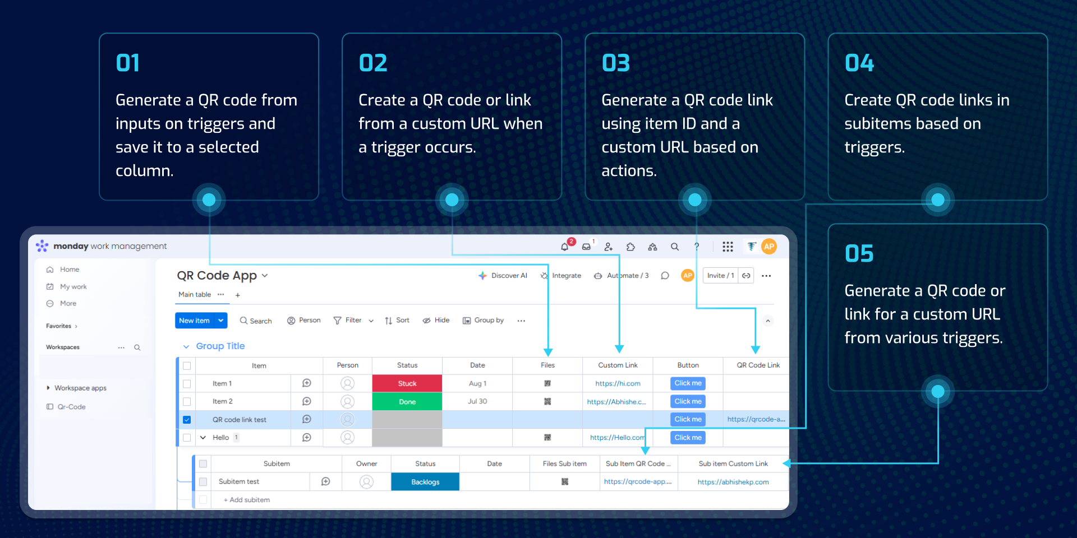Check the checkbox for Item 1
The height and width of the screenshot is (538, 1077).
(x=187, y=384)
